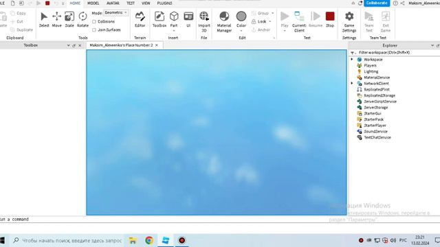Open the Material Manager
This screenshot has width=440, height=247.
[x=224, y=22]
